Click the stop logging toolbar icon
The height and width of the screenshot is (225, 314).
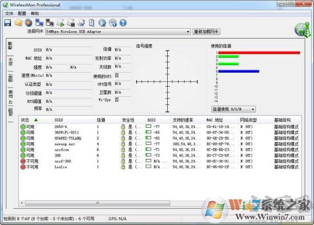click(x=71, y=23)
